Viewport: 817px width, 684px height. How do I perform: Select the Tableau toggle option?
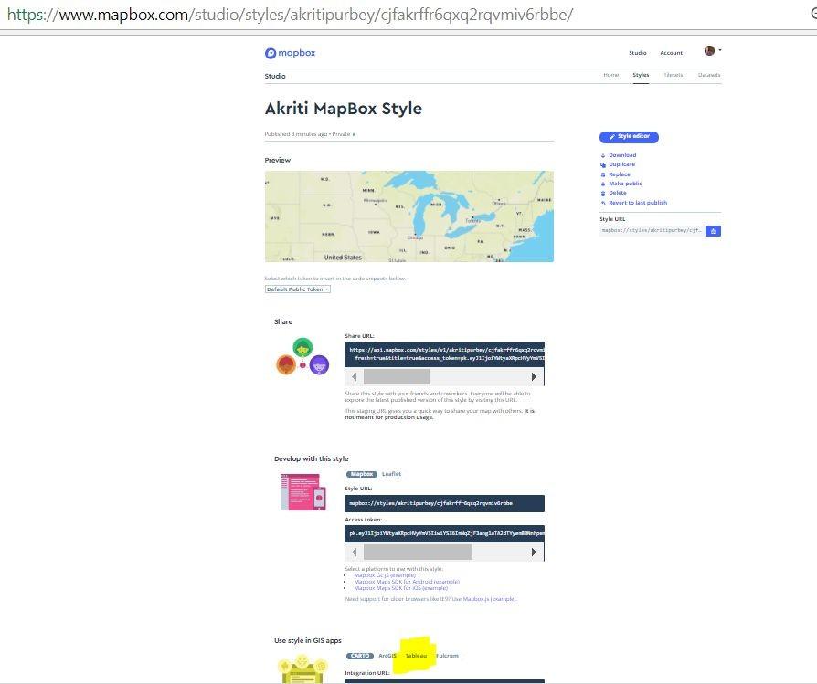(x=416, y=656)
